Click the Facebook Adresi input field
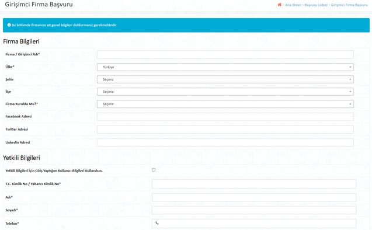The width and height of the screenshot is (372, 230). pos(225,117)
